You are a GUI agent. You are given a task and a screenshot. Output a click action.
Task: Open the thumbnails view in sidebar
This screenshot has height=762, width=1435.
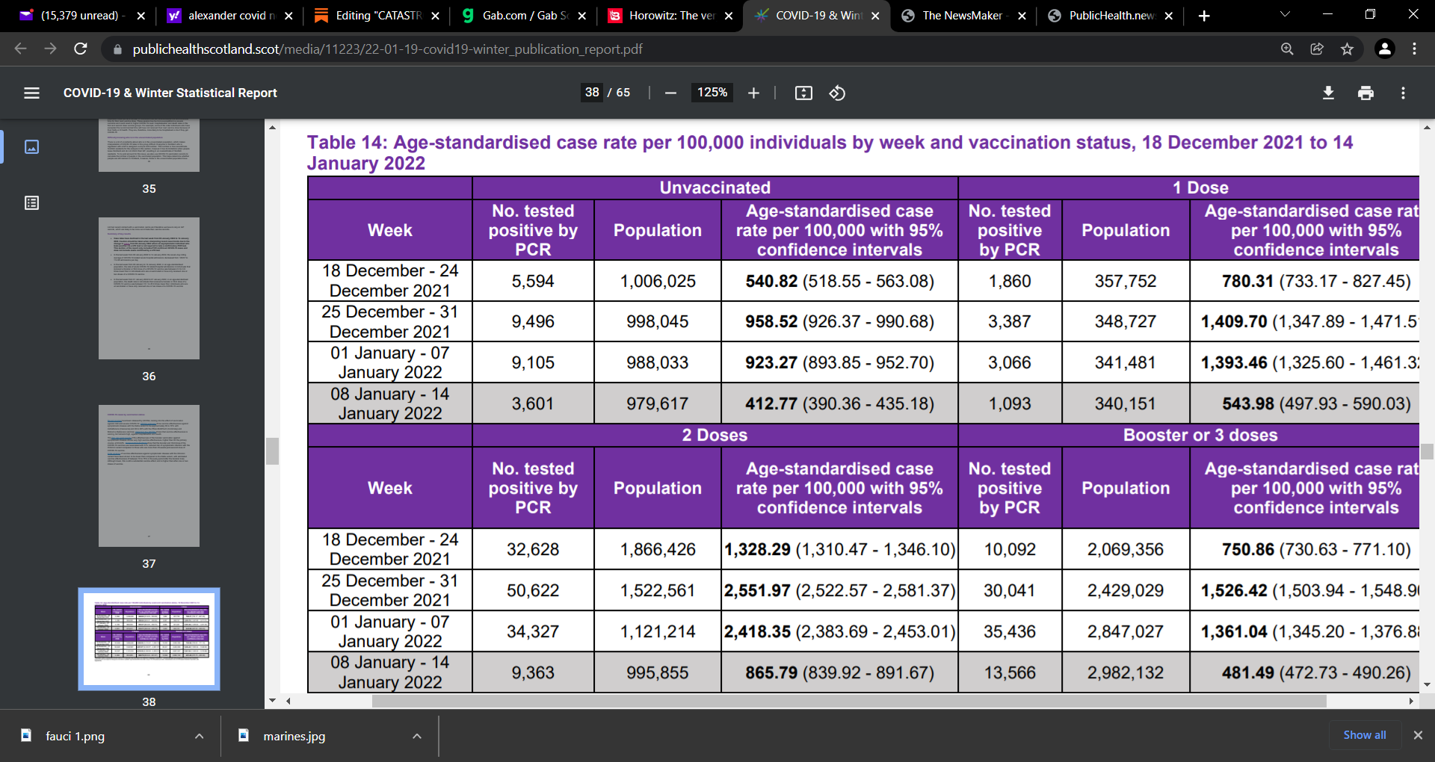point(31,147)
